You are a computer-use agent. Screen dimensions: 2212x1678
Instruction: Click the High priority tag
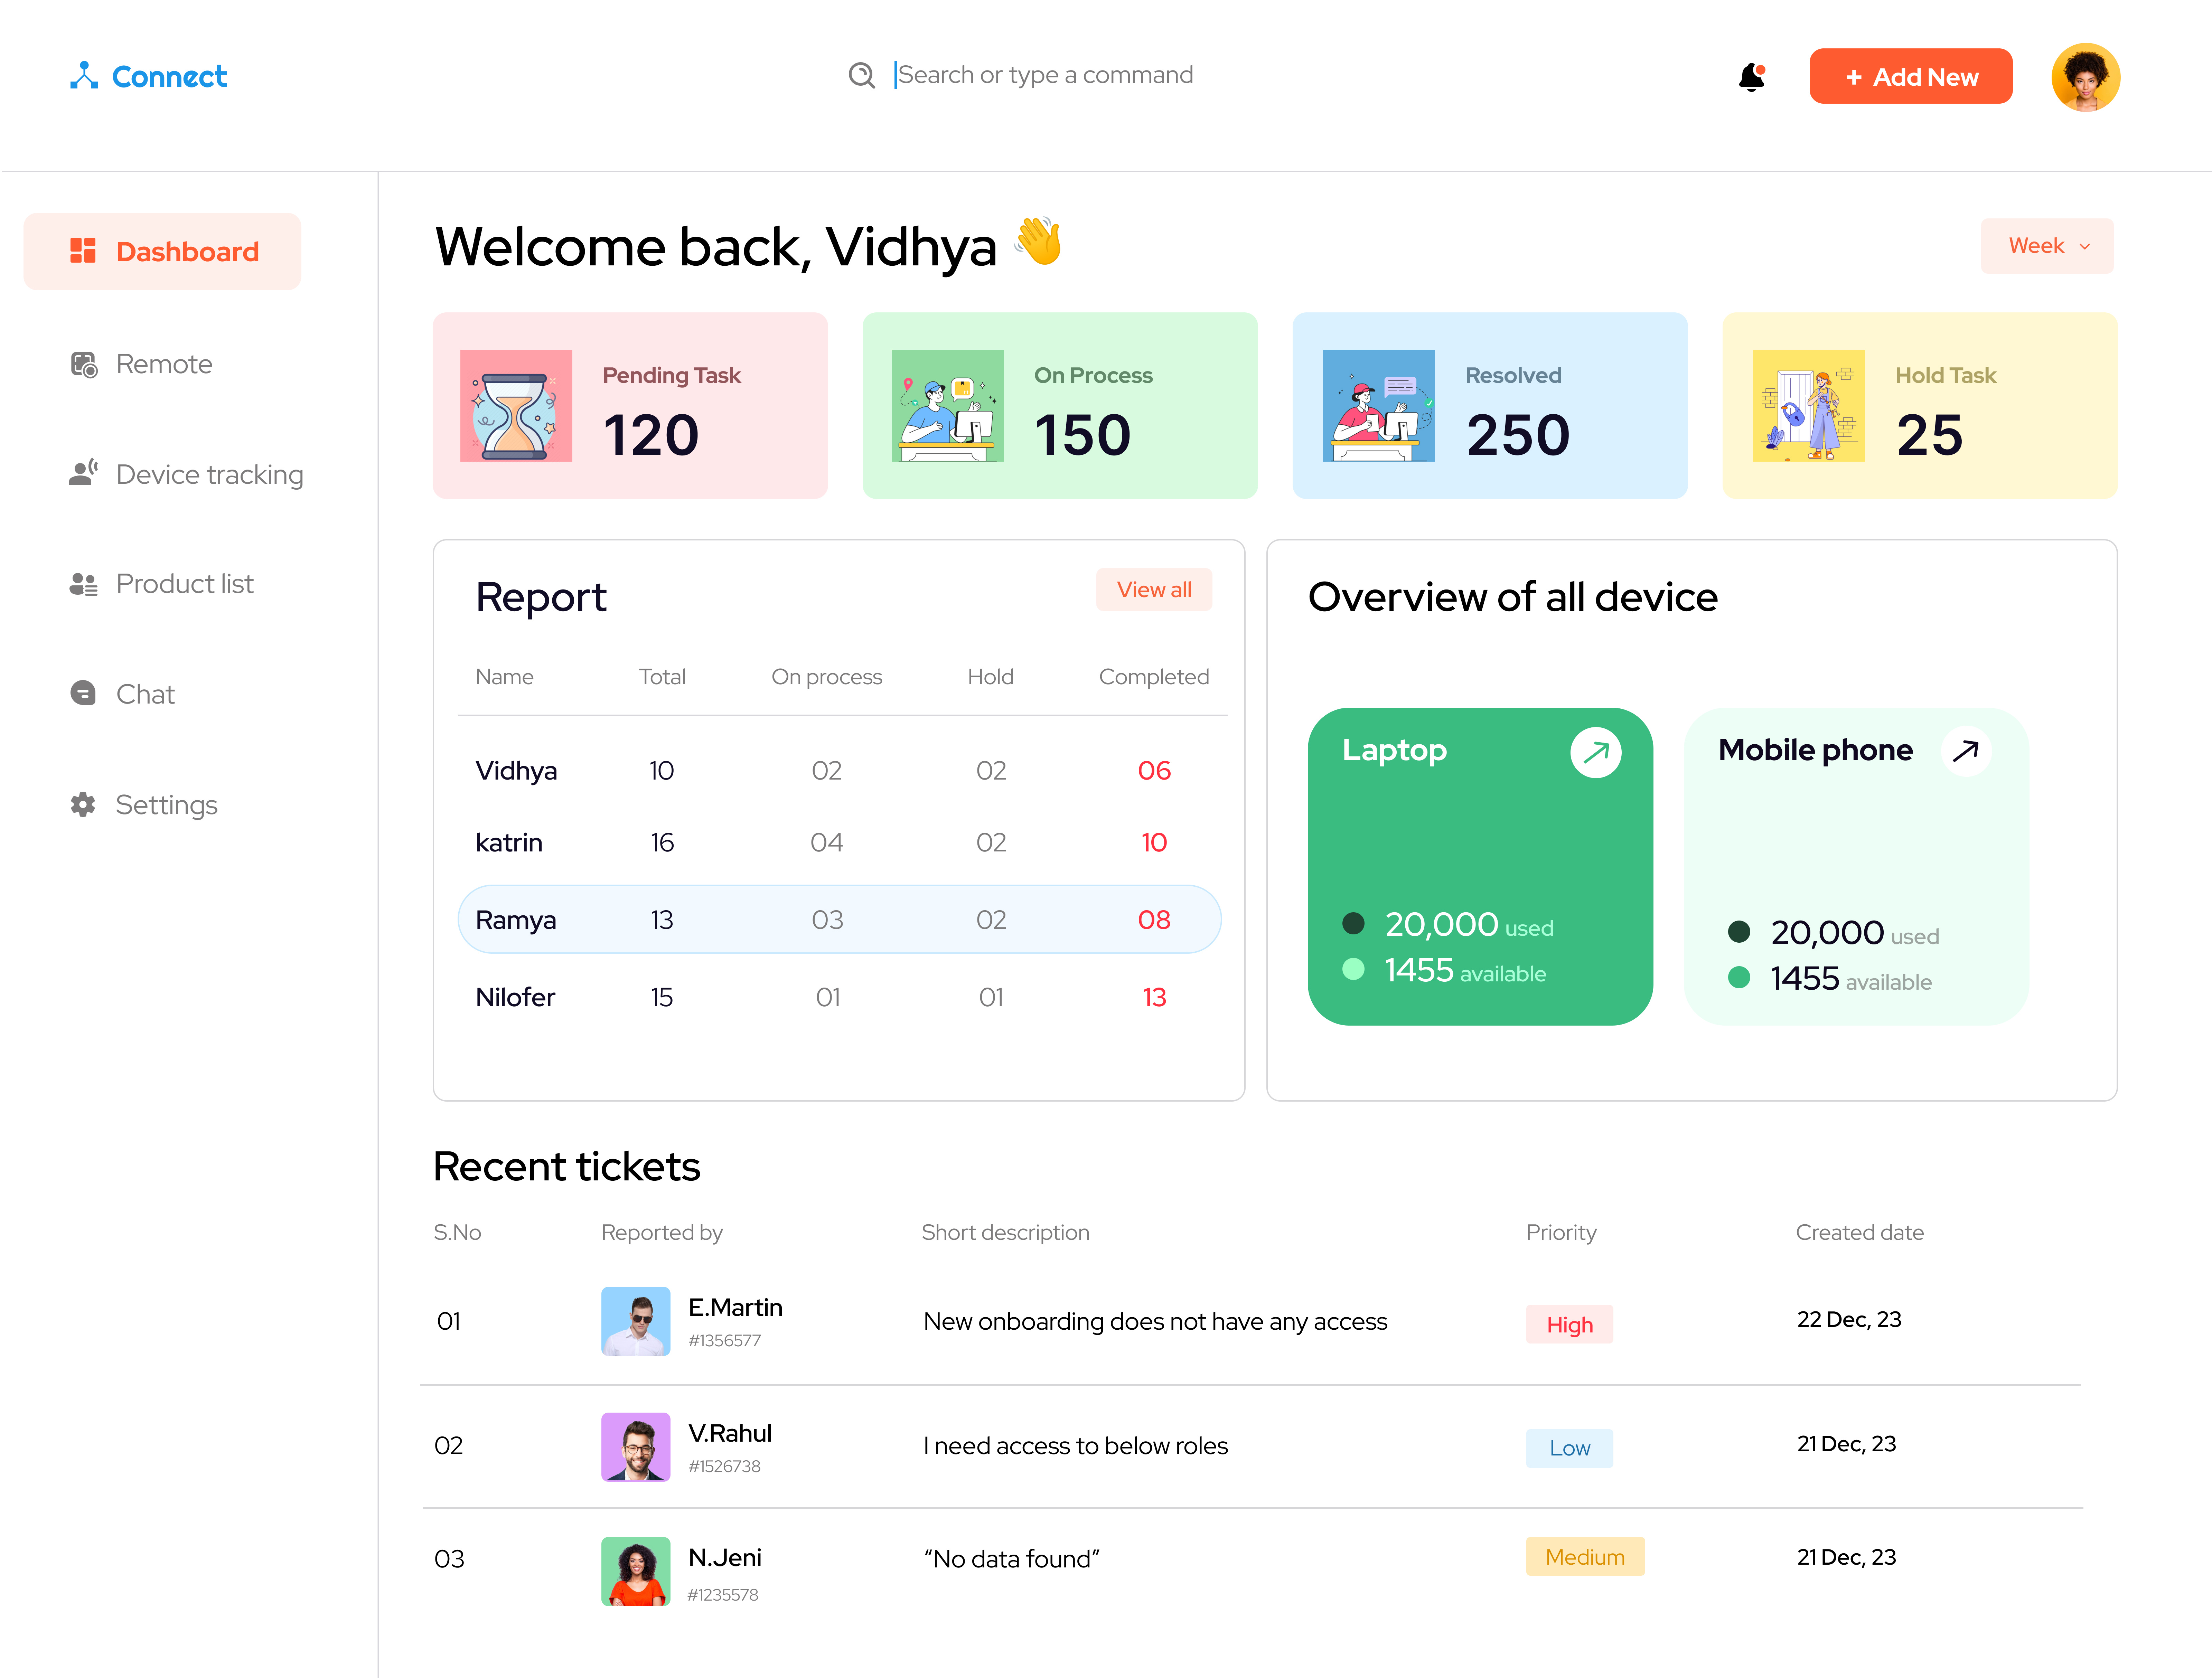(x=1569, y=1324)
